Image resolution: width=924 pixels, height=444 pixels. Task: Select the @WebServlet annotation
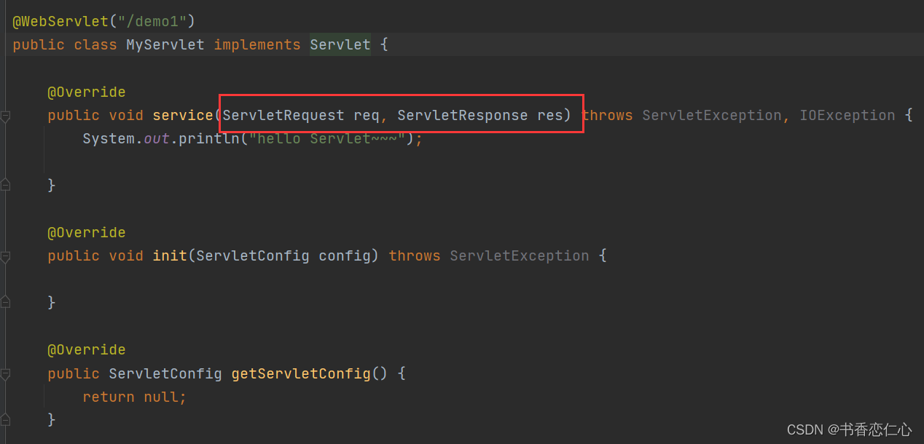point(60,21)
